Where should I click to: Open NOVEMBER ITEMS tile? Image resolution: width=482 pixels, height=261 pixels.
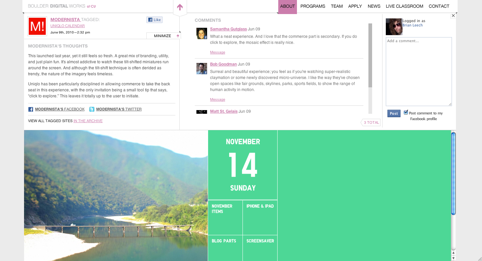pyautogui.click(x=225, y=217)
